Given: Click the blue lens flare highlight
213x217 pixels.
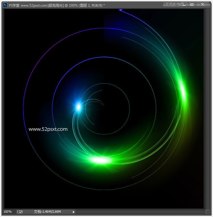Looking at the screenshot, I should click(78, 107).
